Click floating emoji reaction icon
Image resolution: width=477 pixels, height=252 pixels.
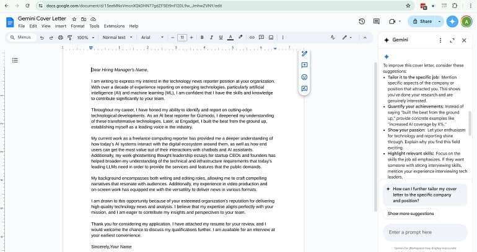tap(304, 77)
